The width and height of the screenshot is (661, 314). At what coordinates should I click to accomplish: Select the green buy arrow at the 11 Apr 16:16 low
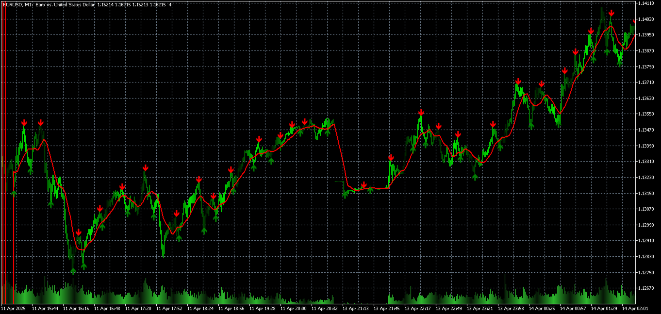coord(73,271)
